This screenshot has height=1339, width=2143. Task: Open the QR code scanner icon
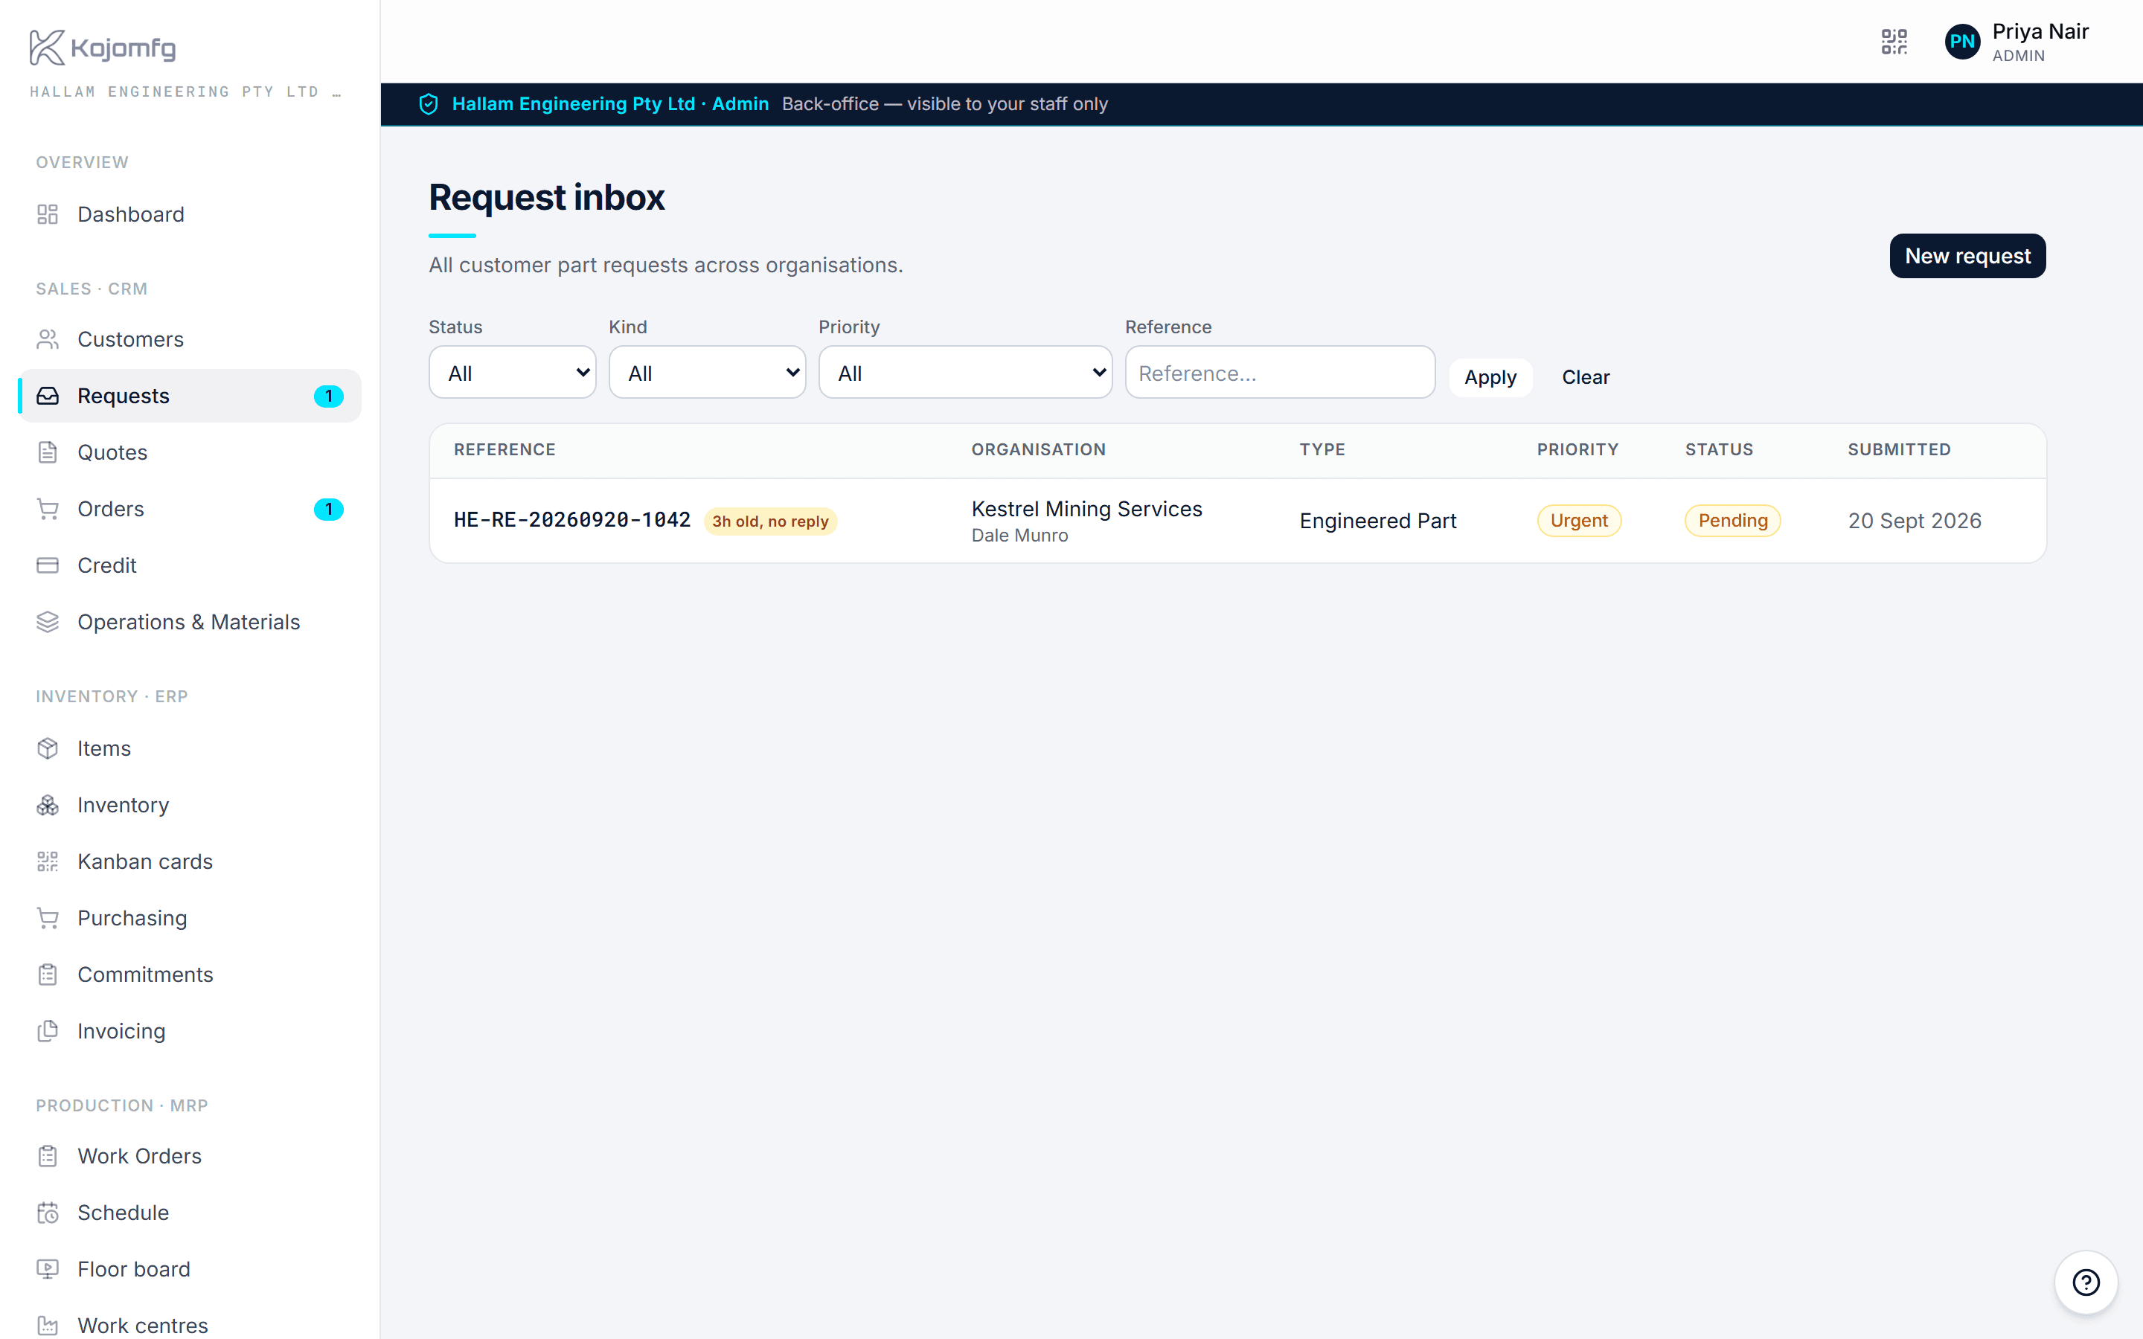pos(1894,42)
